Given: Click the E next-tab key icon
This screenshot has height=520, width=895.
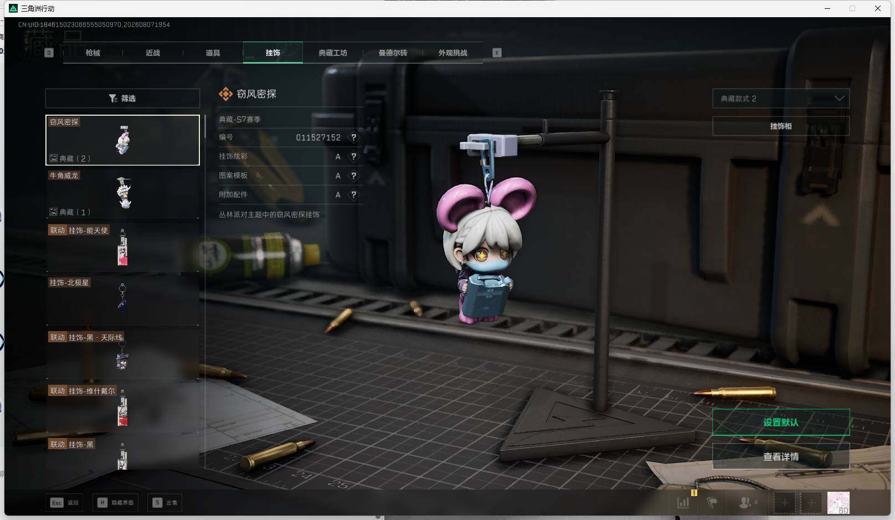Looking at the screenshot, I should [497, 53].
